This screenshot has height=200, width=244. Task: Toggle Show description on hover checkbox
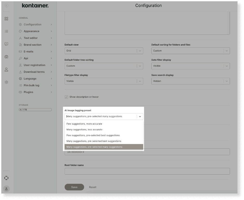66,97
